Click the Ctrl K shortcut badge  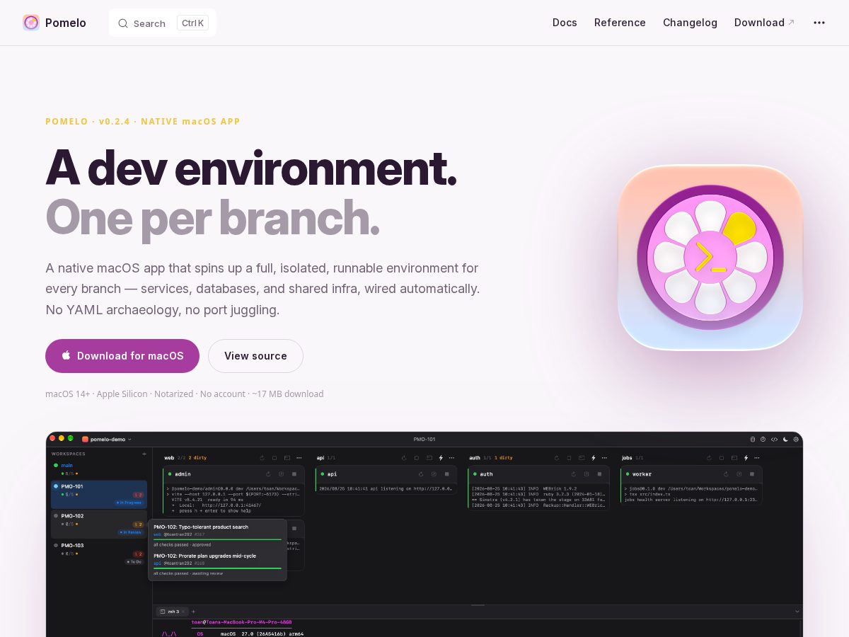[192, 23]
